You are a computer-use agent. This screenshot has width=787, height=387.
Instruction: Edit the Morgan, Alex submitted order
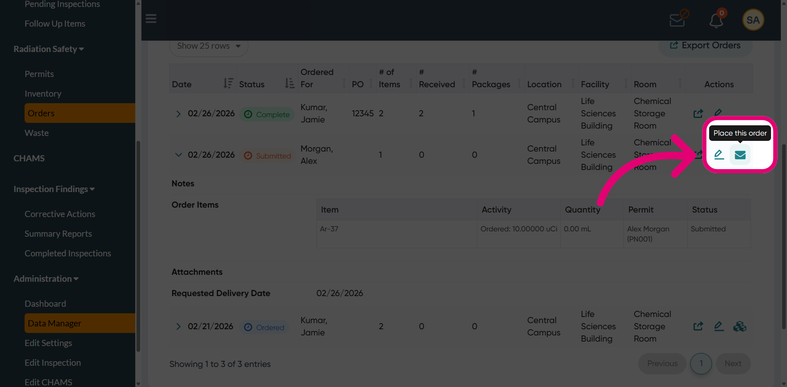[719, 155]
